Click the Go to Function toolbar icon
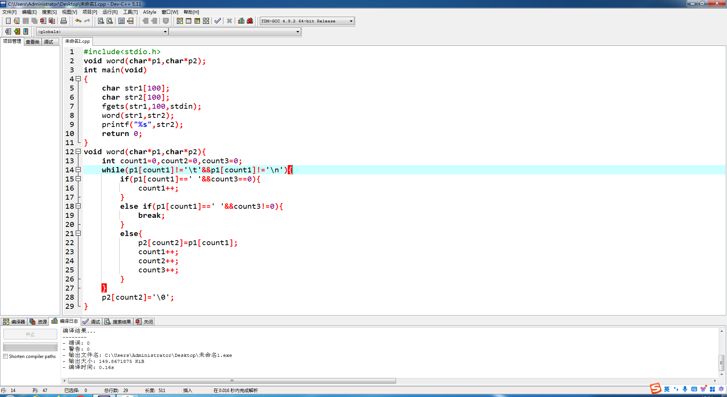Image resolution: width=727 pixels, height=397 pixels. coord(122,21)
